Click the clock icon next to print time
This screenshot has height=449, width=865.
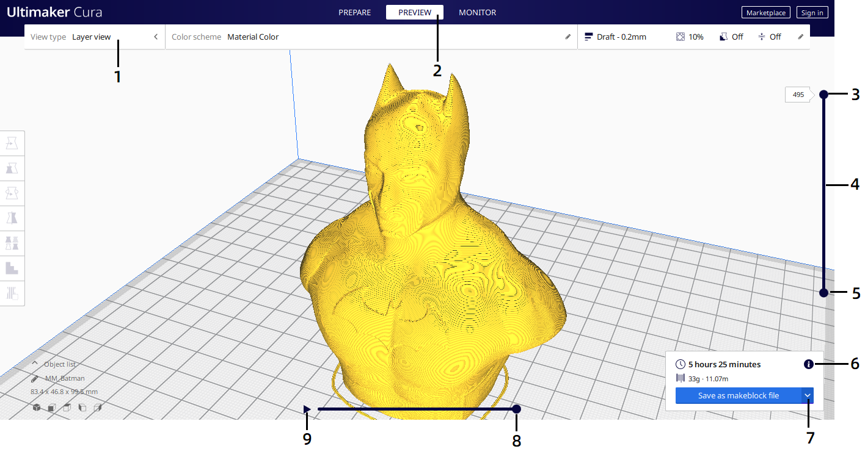[x=681, y=364]
